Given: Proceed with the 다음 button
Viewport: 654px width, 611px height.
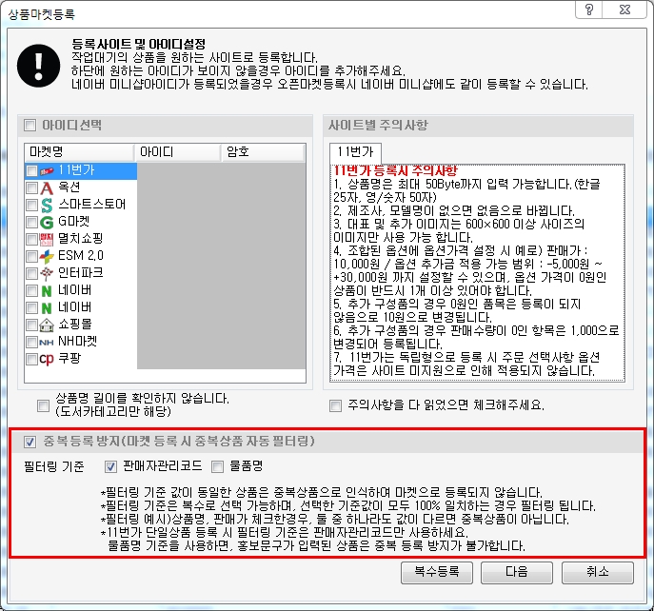Looking at the screenshot, I should [516, 573].
